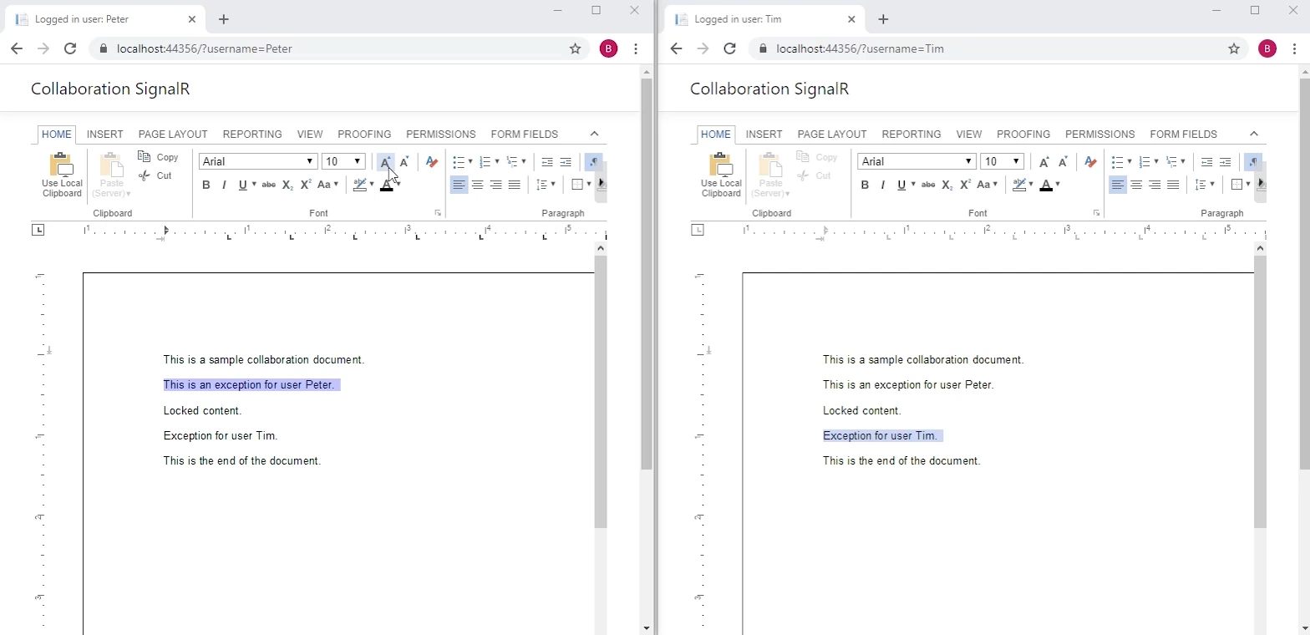
Task: Collapse the ribbon in Tim's window
Action: coord(1253,134)
